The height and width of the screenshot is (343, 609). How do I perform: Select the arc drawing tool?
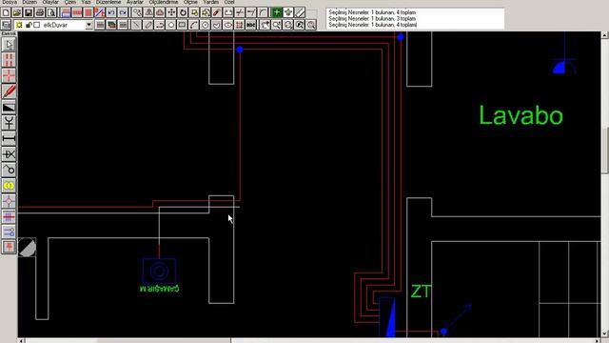point(193,25)
